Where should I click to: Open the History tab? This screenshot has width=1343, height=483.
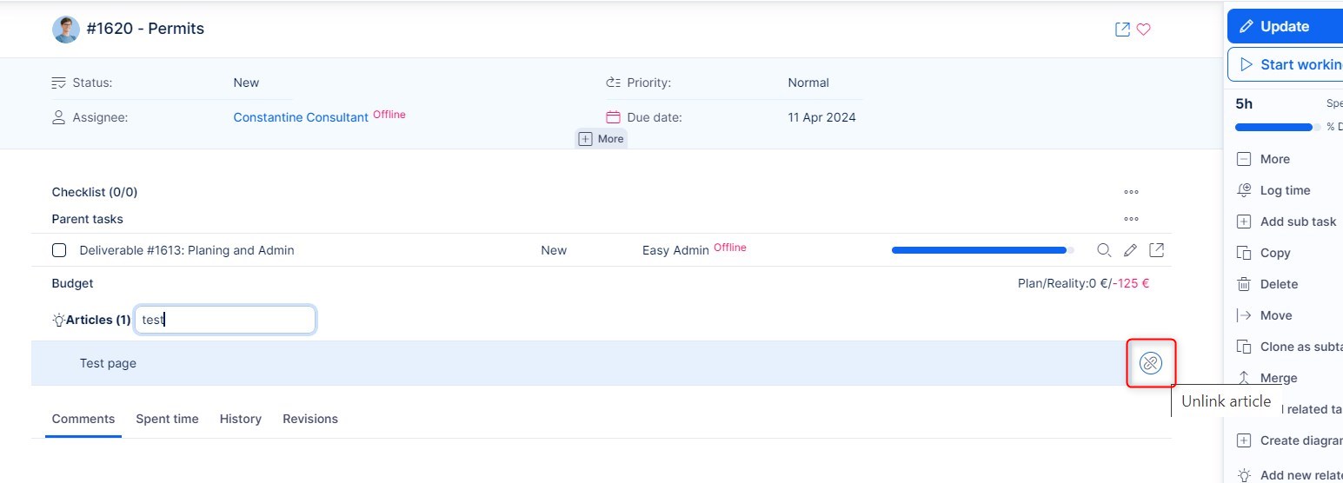click(241, 419)
